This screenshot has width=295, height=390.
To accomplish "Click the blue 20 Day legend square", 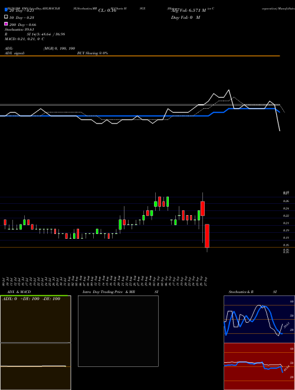I will [6, 9].
